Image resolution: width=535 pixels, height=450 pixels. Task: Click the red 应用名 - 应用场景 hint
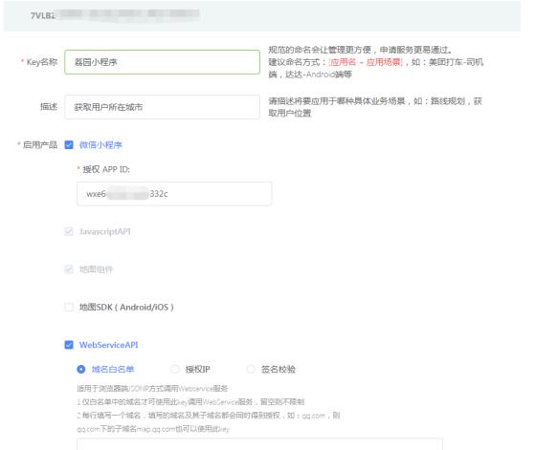click(366, 62)
